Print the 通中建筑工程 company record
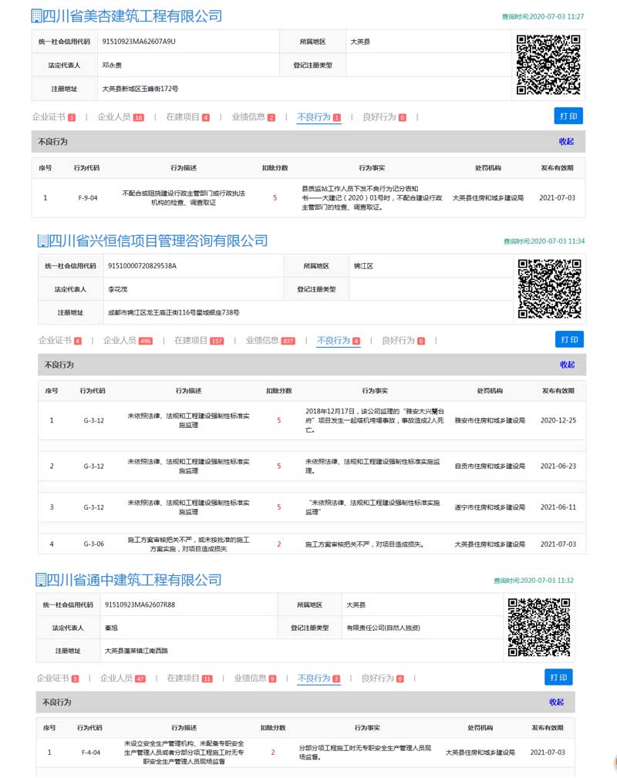The width and height of the screenshot is (617, 778). pyautogui.click(x=558, y=678)
